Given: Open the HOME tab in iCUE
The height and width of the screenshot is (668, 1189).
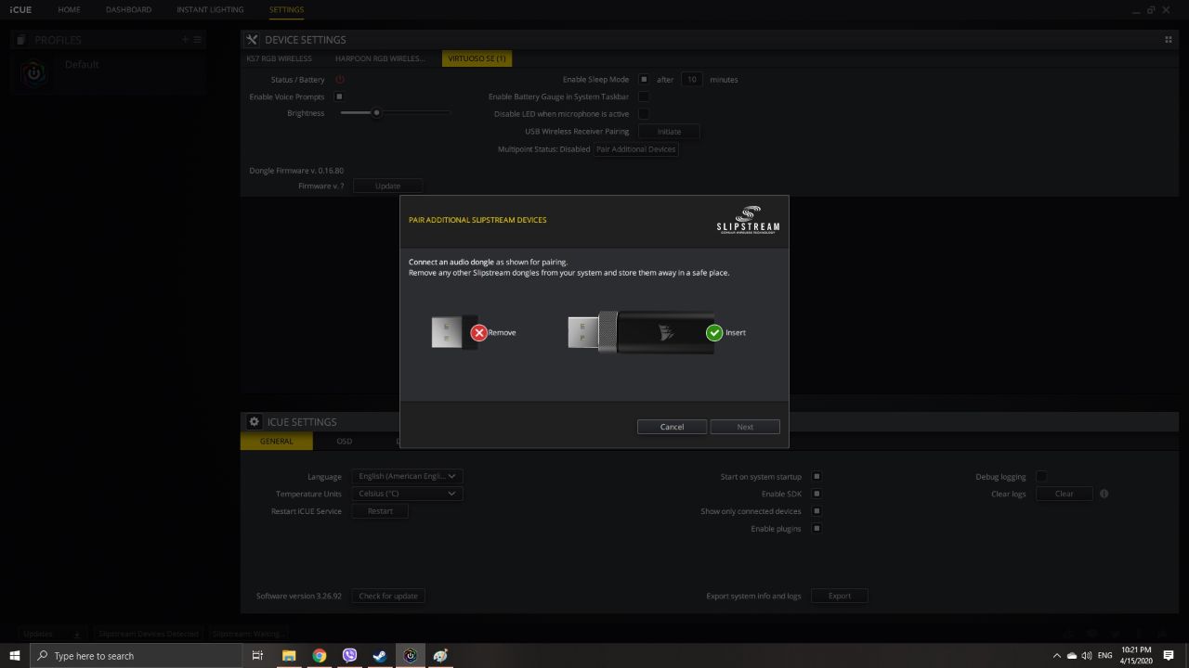Looking at the screenshot, I should pos(69,9).
